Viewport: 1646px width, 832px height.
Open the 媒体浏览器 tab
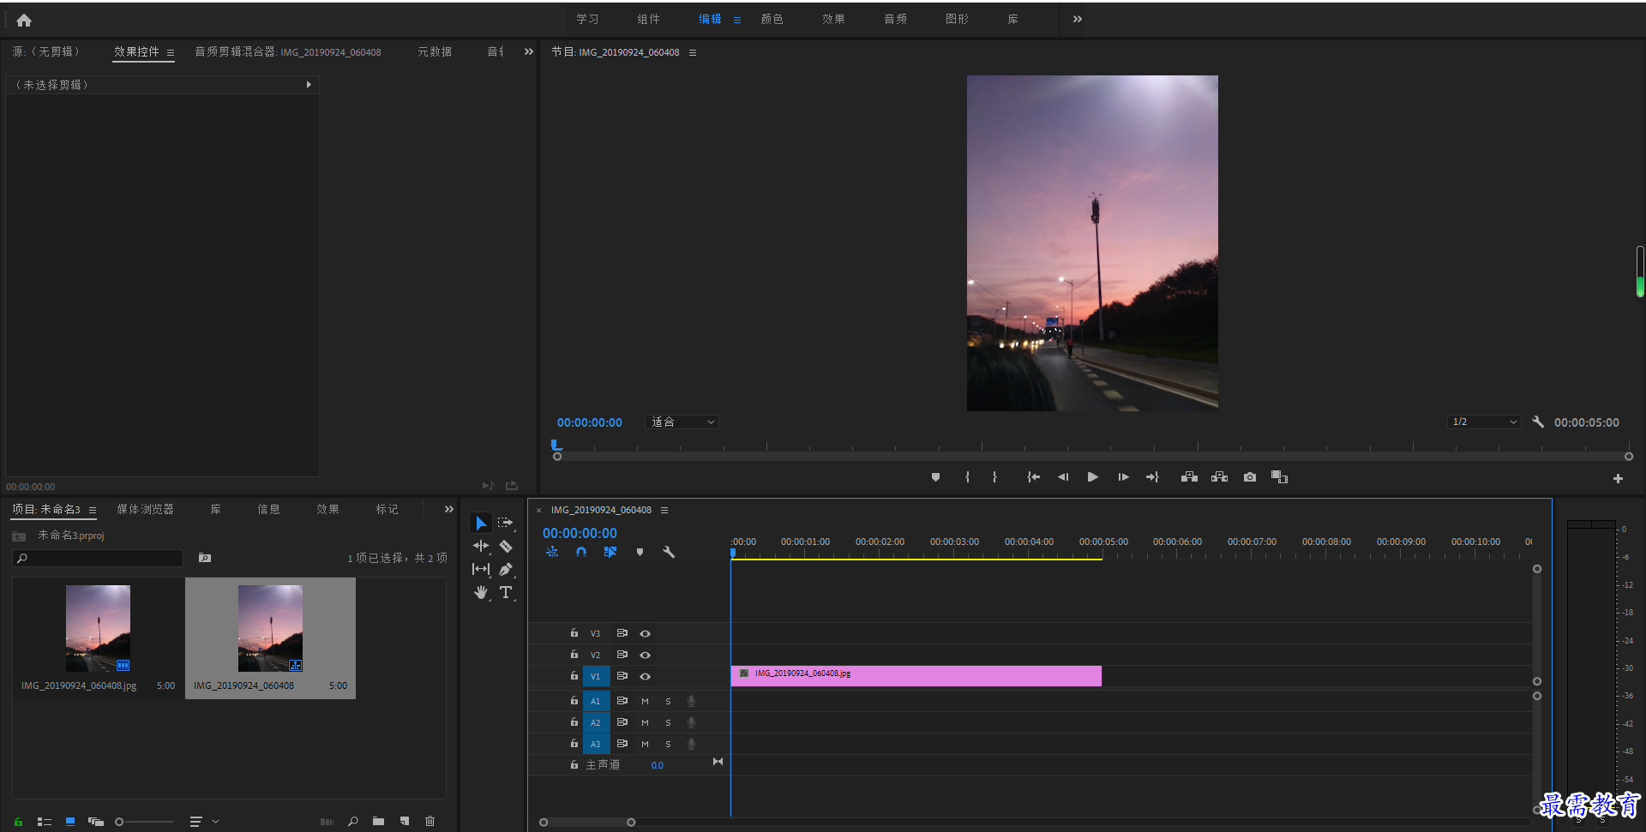(x=145, y=509)
